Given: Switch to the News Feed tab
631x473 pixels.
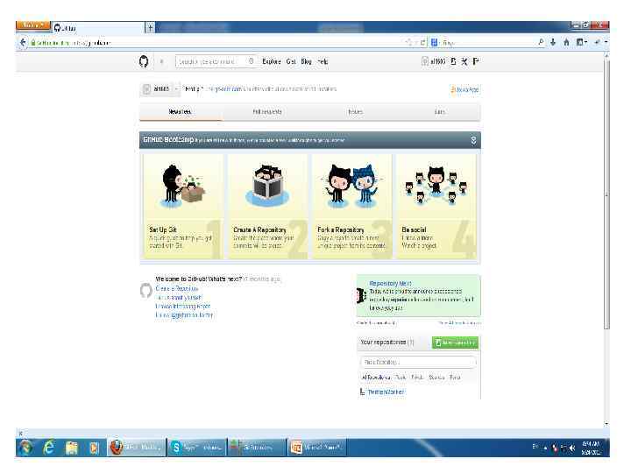Looking at the screenshot, I should point(180,112).
